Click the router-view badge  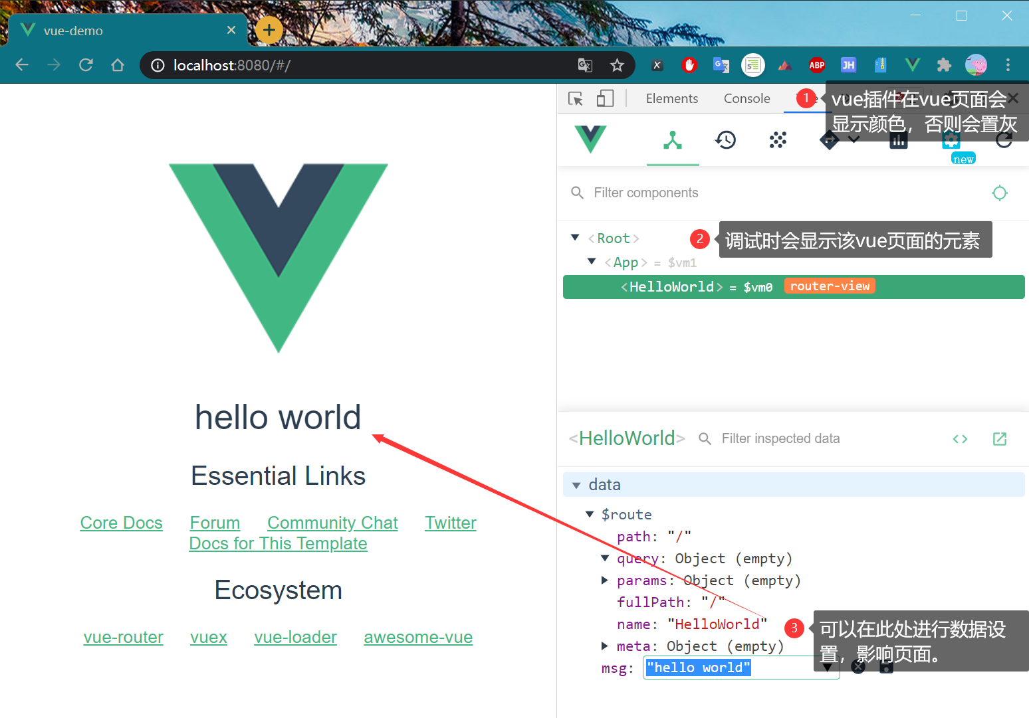[830, 286]
